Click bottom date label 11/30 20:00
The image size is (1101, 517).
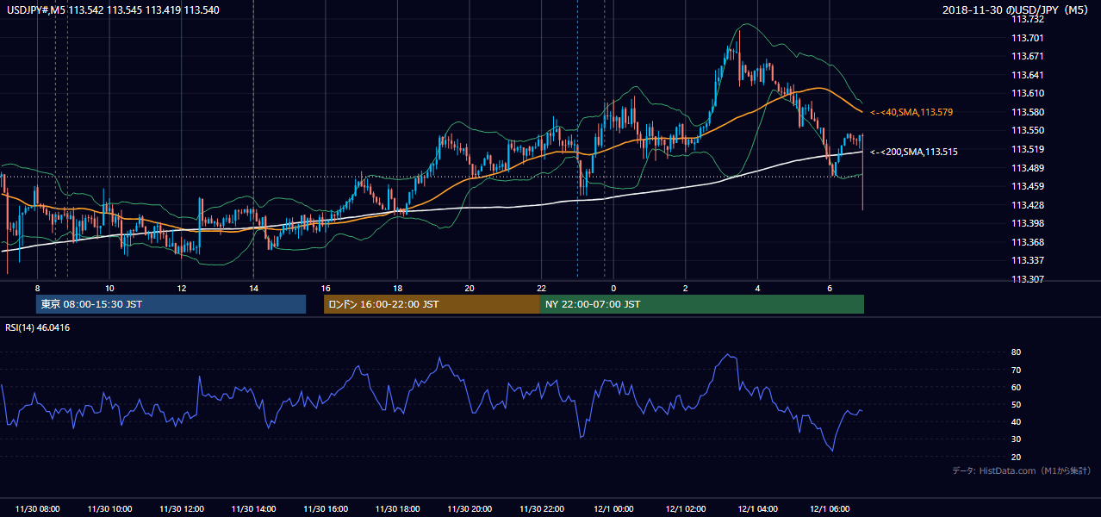(x=470, y=509)
